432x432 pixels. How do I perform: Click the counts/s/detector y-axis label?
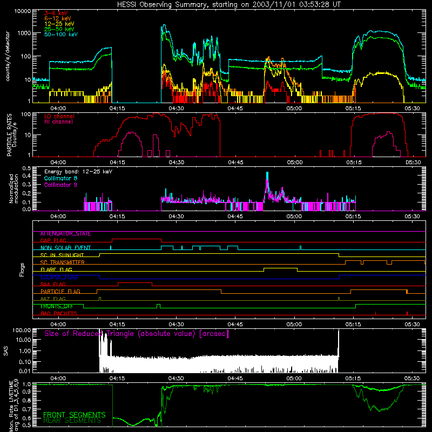[8, 56]
